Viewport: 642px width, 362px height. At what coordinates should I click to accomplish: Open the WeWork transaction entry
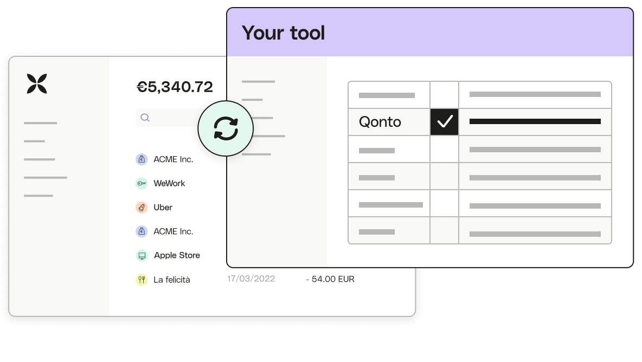[169, 183]
